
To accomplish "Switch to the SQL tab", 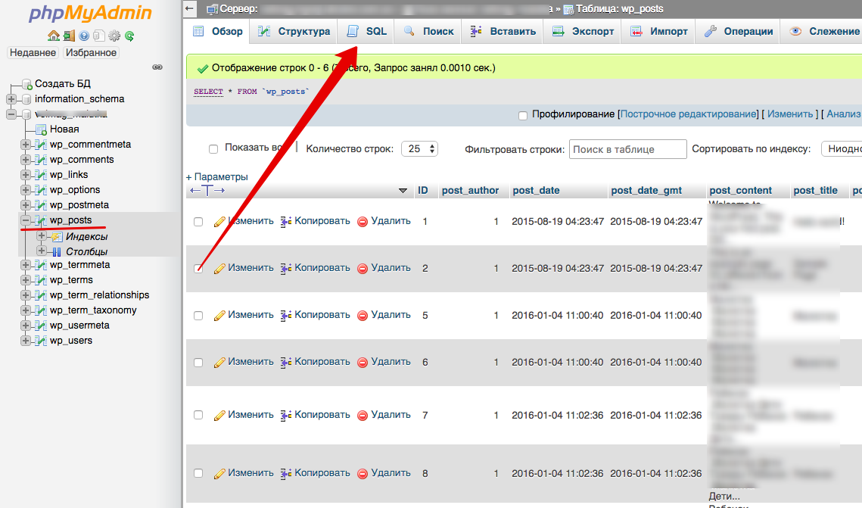I will 367,31.
